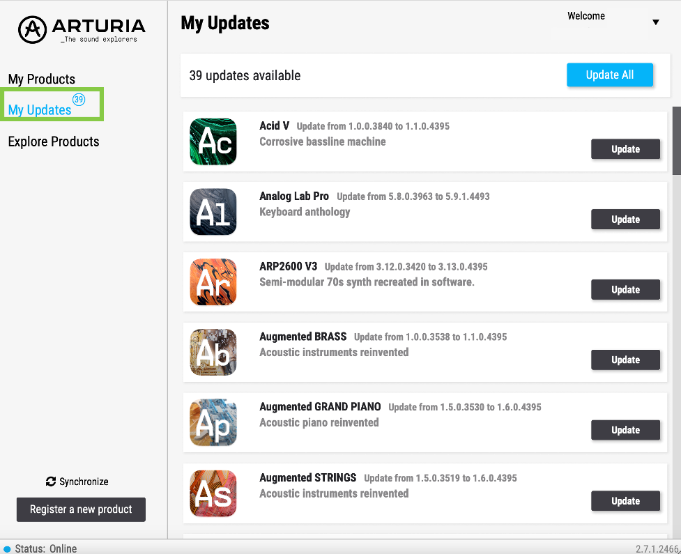681x554 pixels.
Task: Click the Welcome account label
Action: (586, 16)
